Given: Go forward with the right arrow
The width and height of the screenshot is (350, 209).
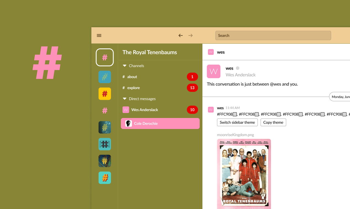Looking at the screenshot, I should [x=190, y=35].
